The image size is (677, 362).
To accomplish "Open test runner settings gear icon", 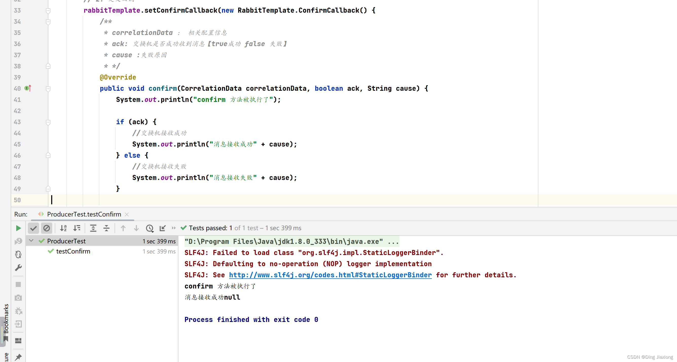I will click(18, 311).
